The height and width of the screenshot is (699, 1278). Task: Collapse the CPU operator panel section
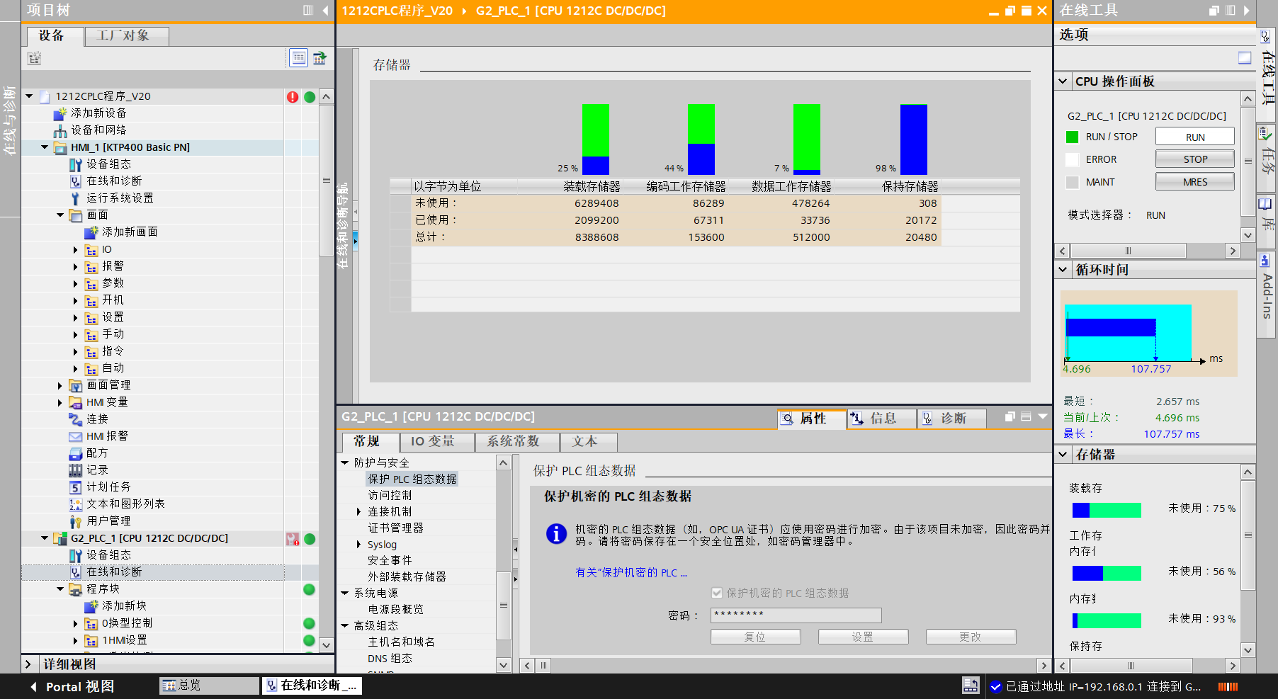point(1063,81)
